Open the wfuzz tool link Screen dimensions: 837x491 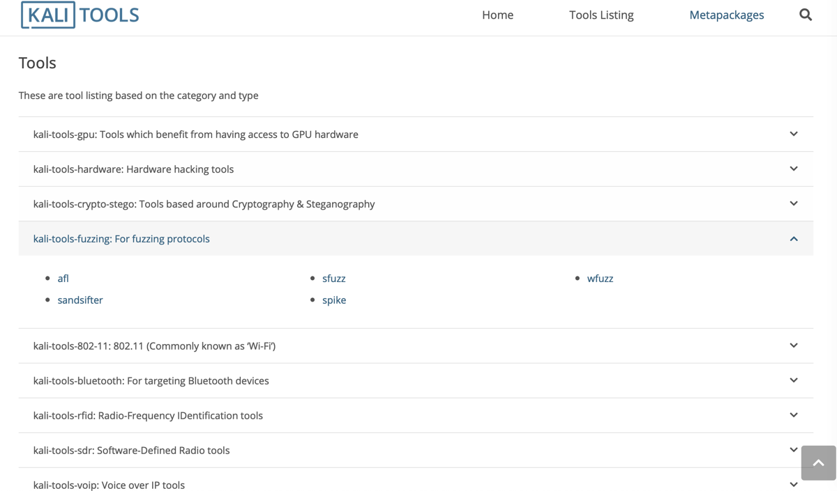coord(600,278)
